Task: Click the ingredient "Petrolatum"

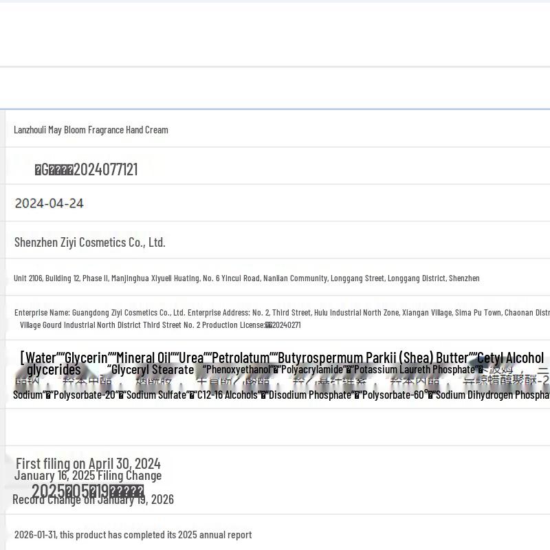Action: (x=241, y=358)
